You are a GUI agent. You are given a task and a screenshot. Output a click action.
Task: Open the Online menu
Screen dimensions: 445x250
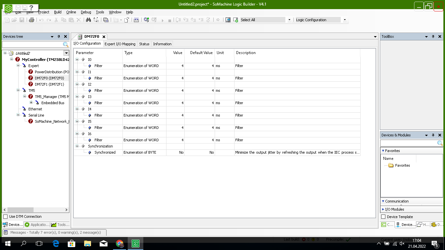71,12
